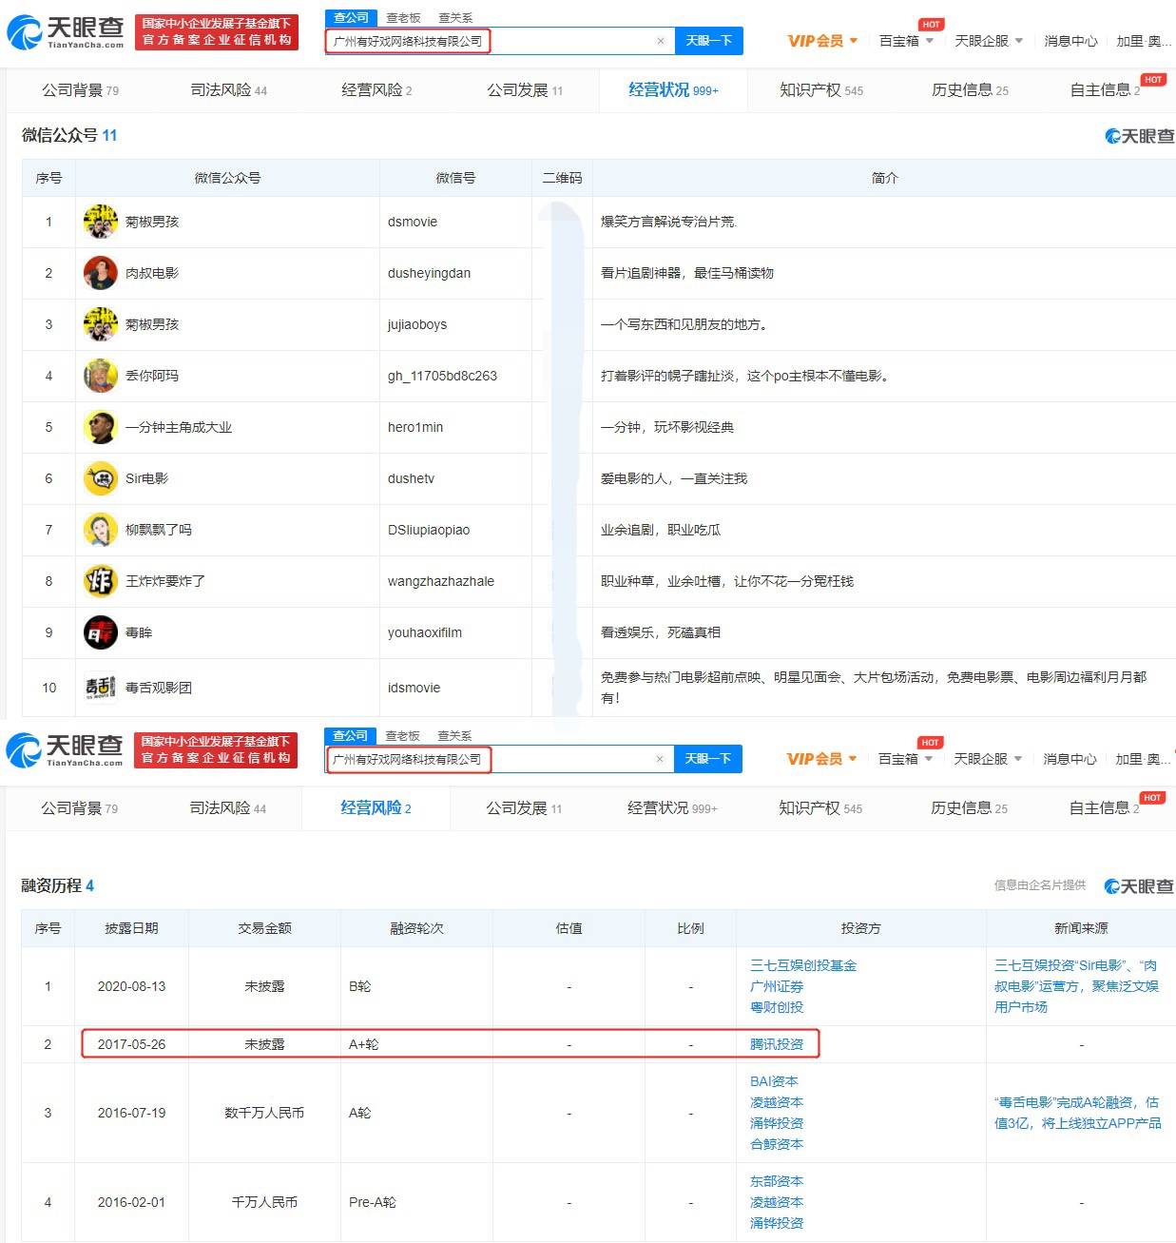Switch to 司法风险 tab in top navigation

coord(228,90)
